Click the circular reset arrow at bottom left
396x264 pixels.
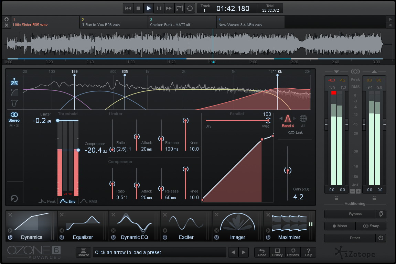14,199
